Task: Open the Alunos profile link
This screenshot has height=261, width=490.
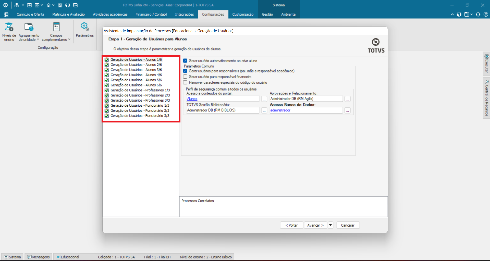Action: [x=192, y=99]
